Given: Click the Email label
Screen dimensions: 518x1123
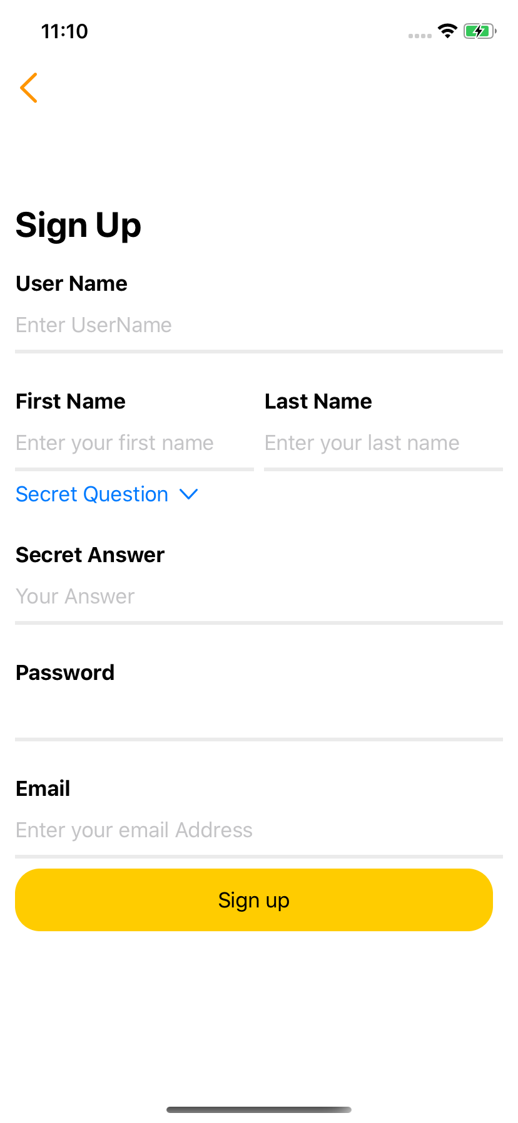Looking at the screenshot, I should (x=43, y=789).
